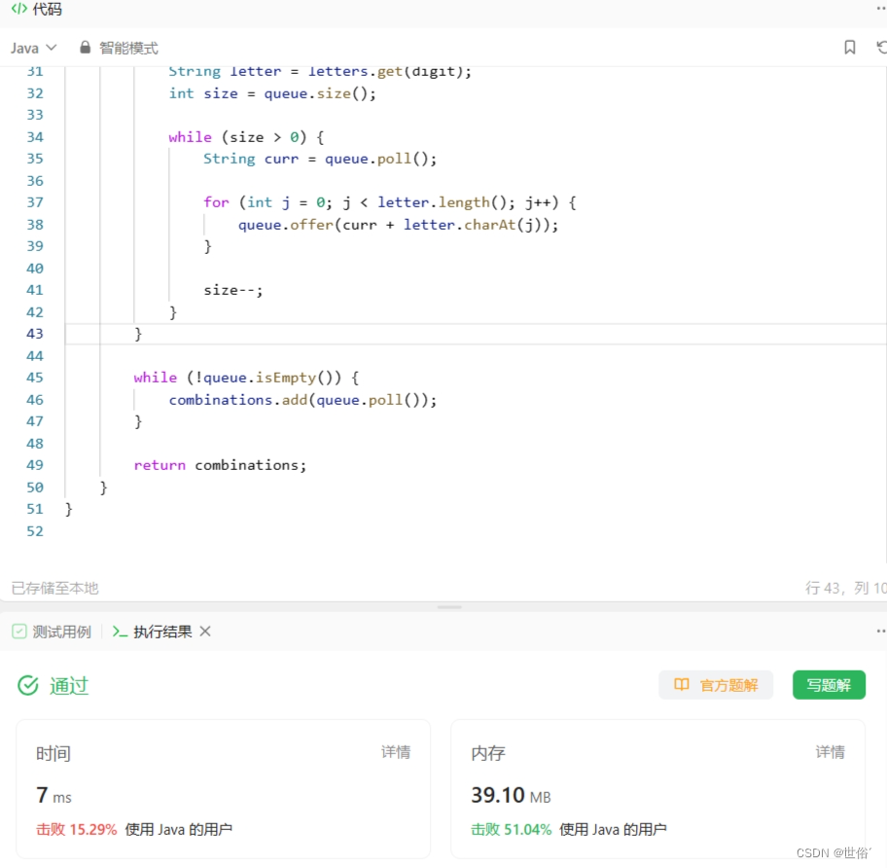Click the 测试用例 checkbox icon
The width and height of the screenshot is (887, 868).
(19, 632)
